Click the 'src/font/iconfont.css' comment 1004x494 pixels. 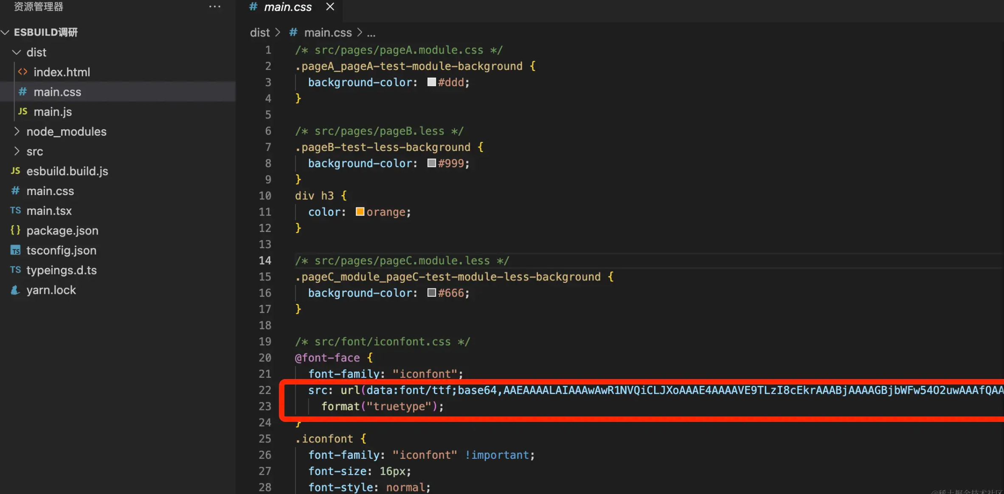coord(382,342)
